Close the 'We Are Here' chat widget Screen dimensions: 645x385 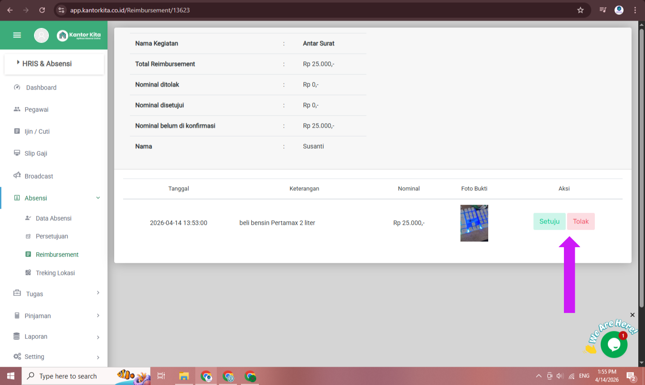tap(632, 315)
